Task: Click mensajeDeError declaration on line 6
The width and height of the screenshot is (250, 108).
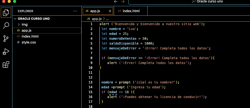Action: click(123, 48)
